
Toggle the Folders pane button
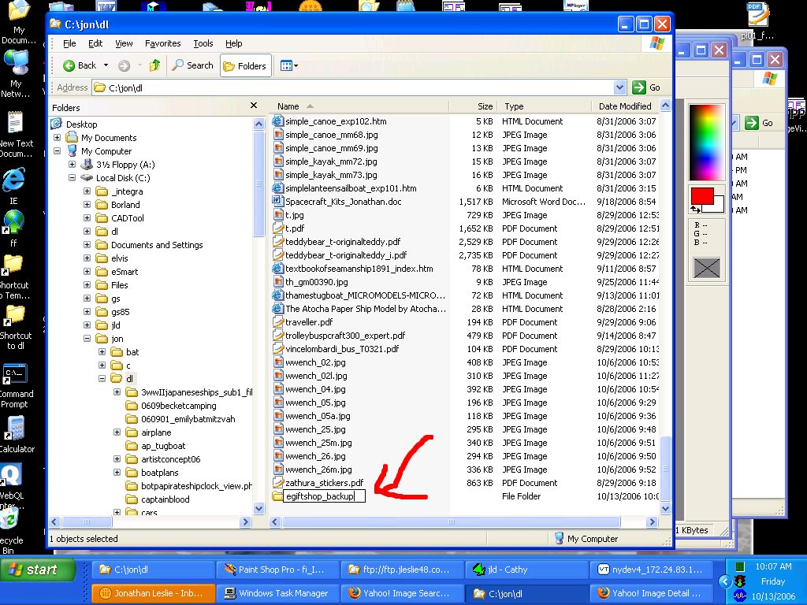[245, 66]
